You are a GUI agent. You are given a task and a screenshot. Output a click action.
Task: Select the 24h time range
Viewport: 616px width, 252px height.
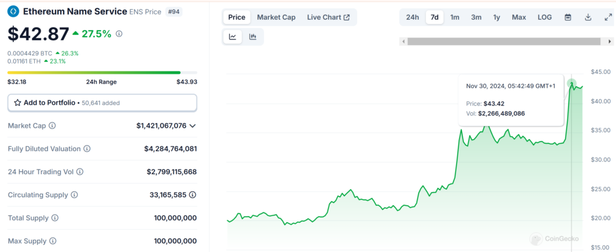coord(412,17)
